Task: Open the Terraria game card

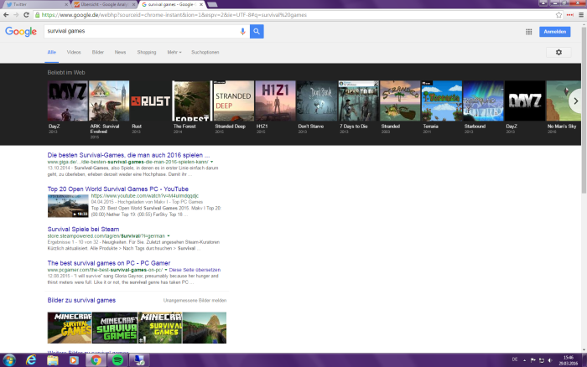Action: click(442, 107)
